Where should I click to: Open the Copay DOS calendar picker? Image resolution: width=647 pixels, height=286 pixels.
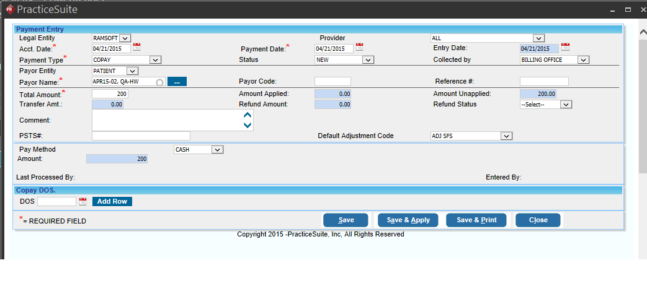(x=83, y=201)
